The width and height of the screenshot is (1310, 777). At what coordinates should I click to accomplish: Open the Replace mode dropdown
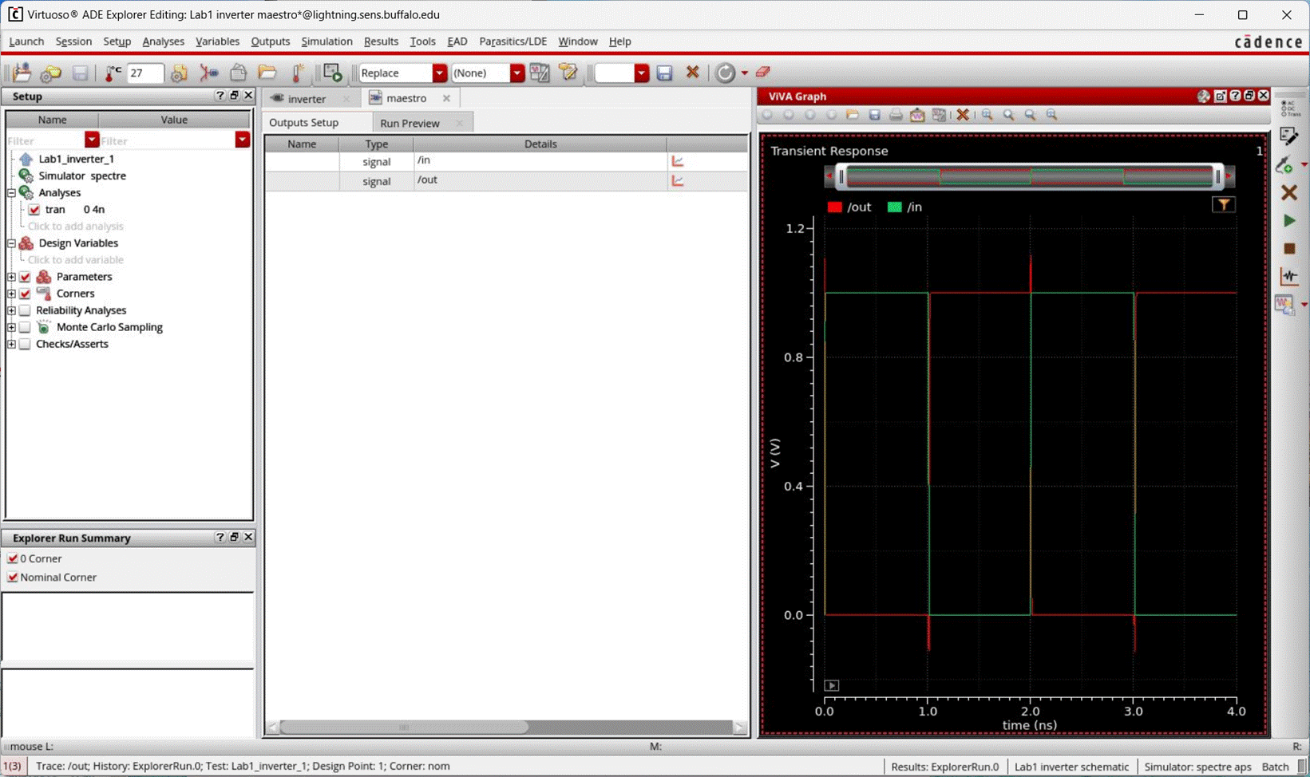pyautogui.click(x=439, y=73)
